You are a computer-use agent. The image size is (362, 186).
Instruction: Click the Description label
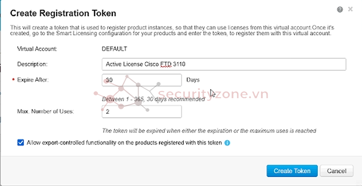32,64
